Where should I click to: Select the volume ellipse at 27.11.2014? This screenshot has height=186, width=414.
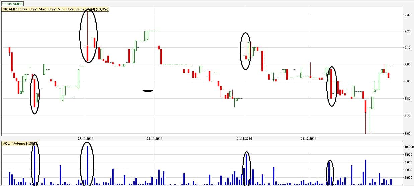[87, 163]
